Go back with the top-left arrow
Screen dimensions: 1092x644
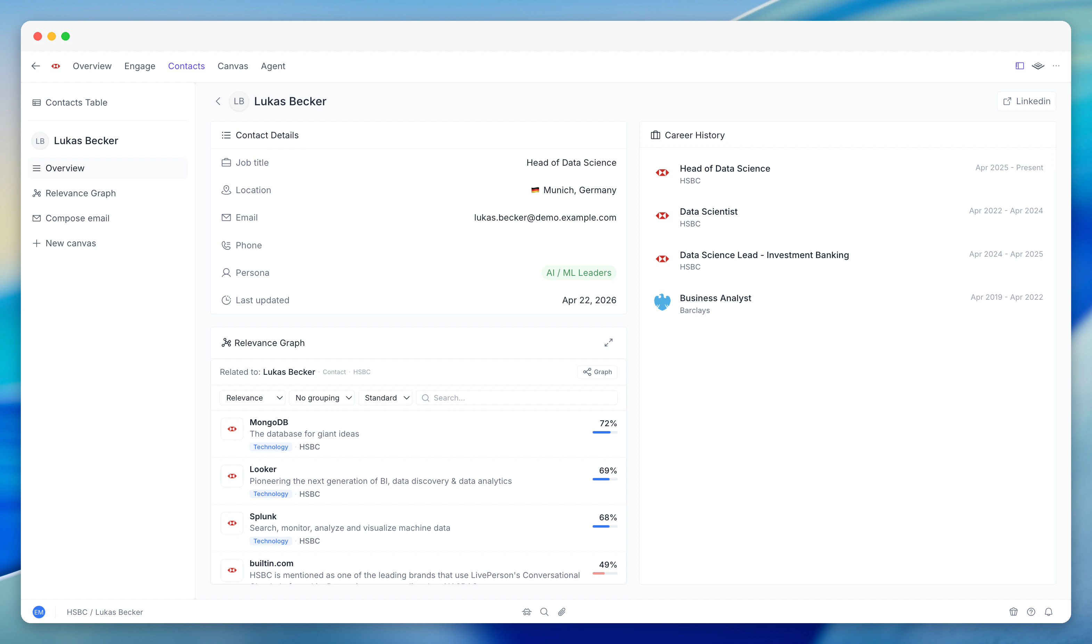pos(35,66)
